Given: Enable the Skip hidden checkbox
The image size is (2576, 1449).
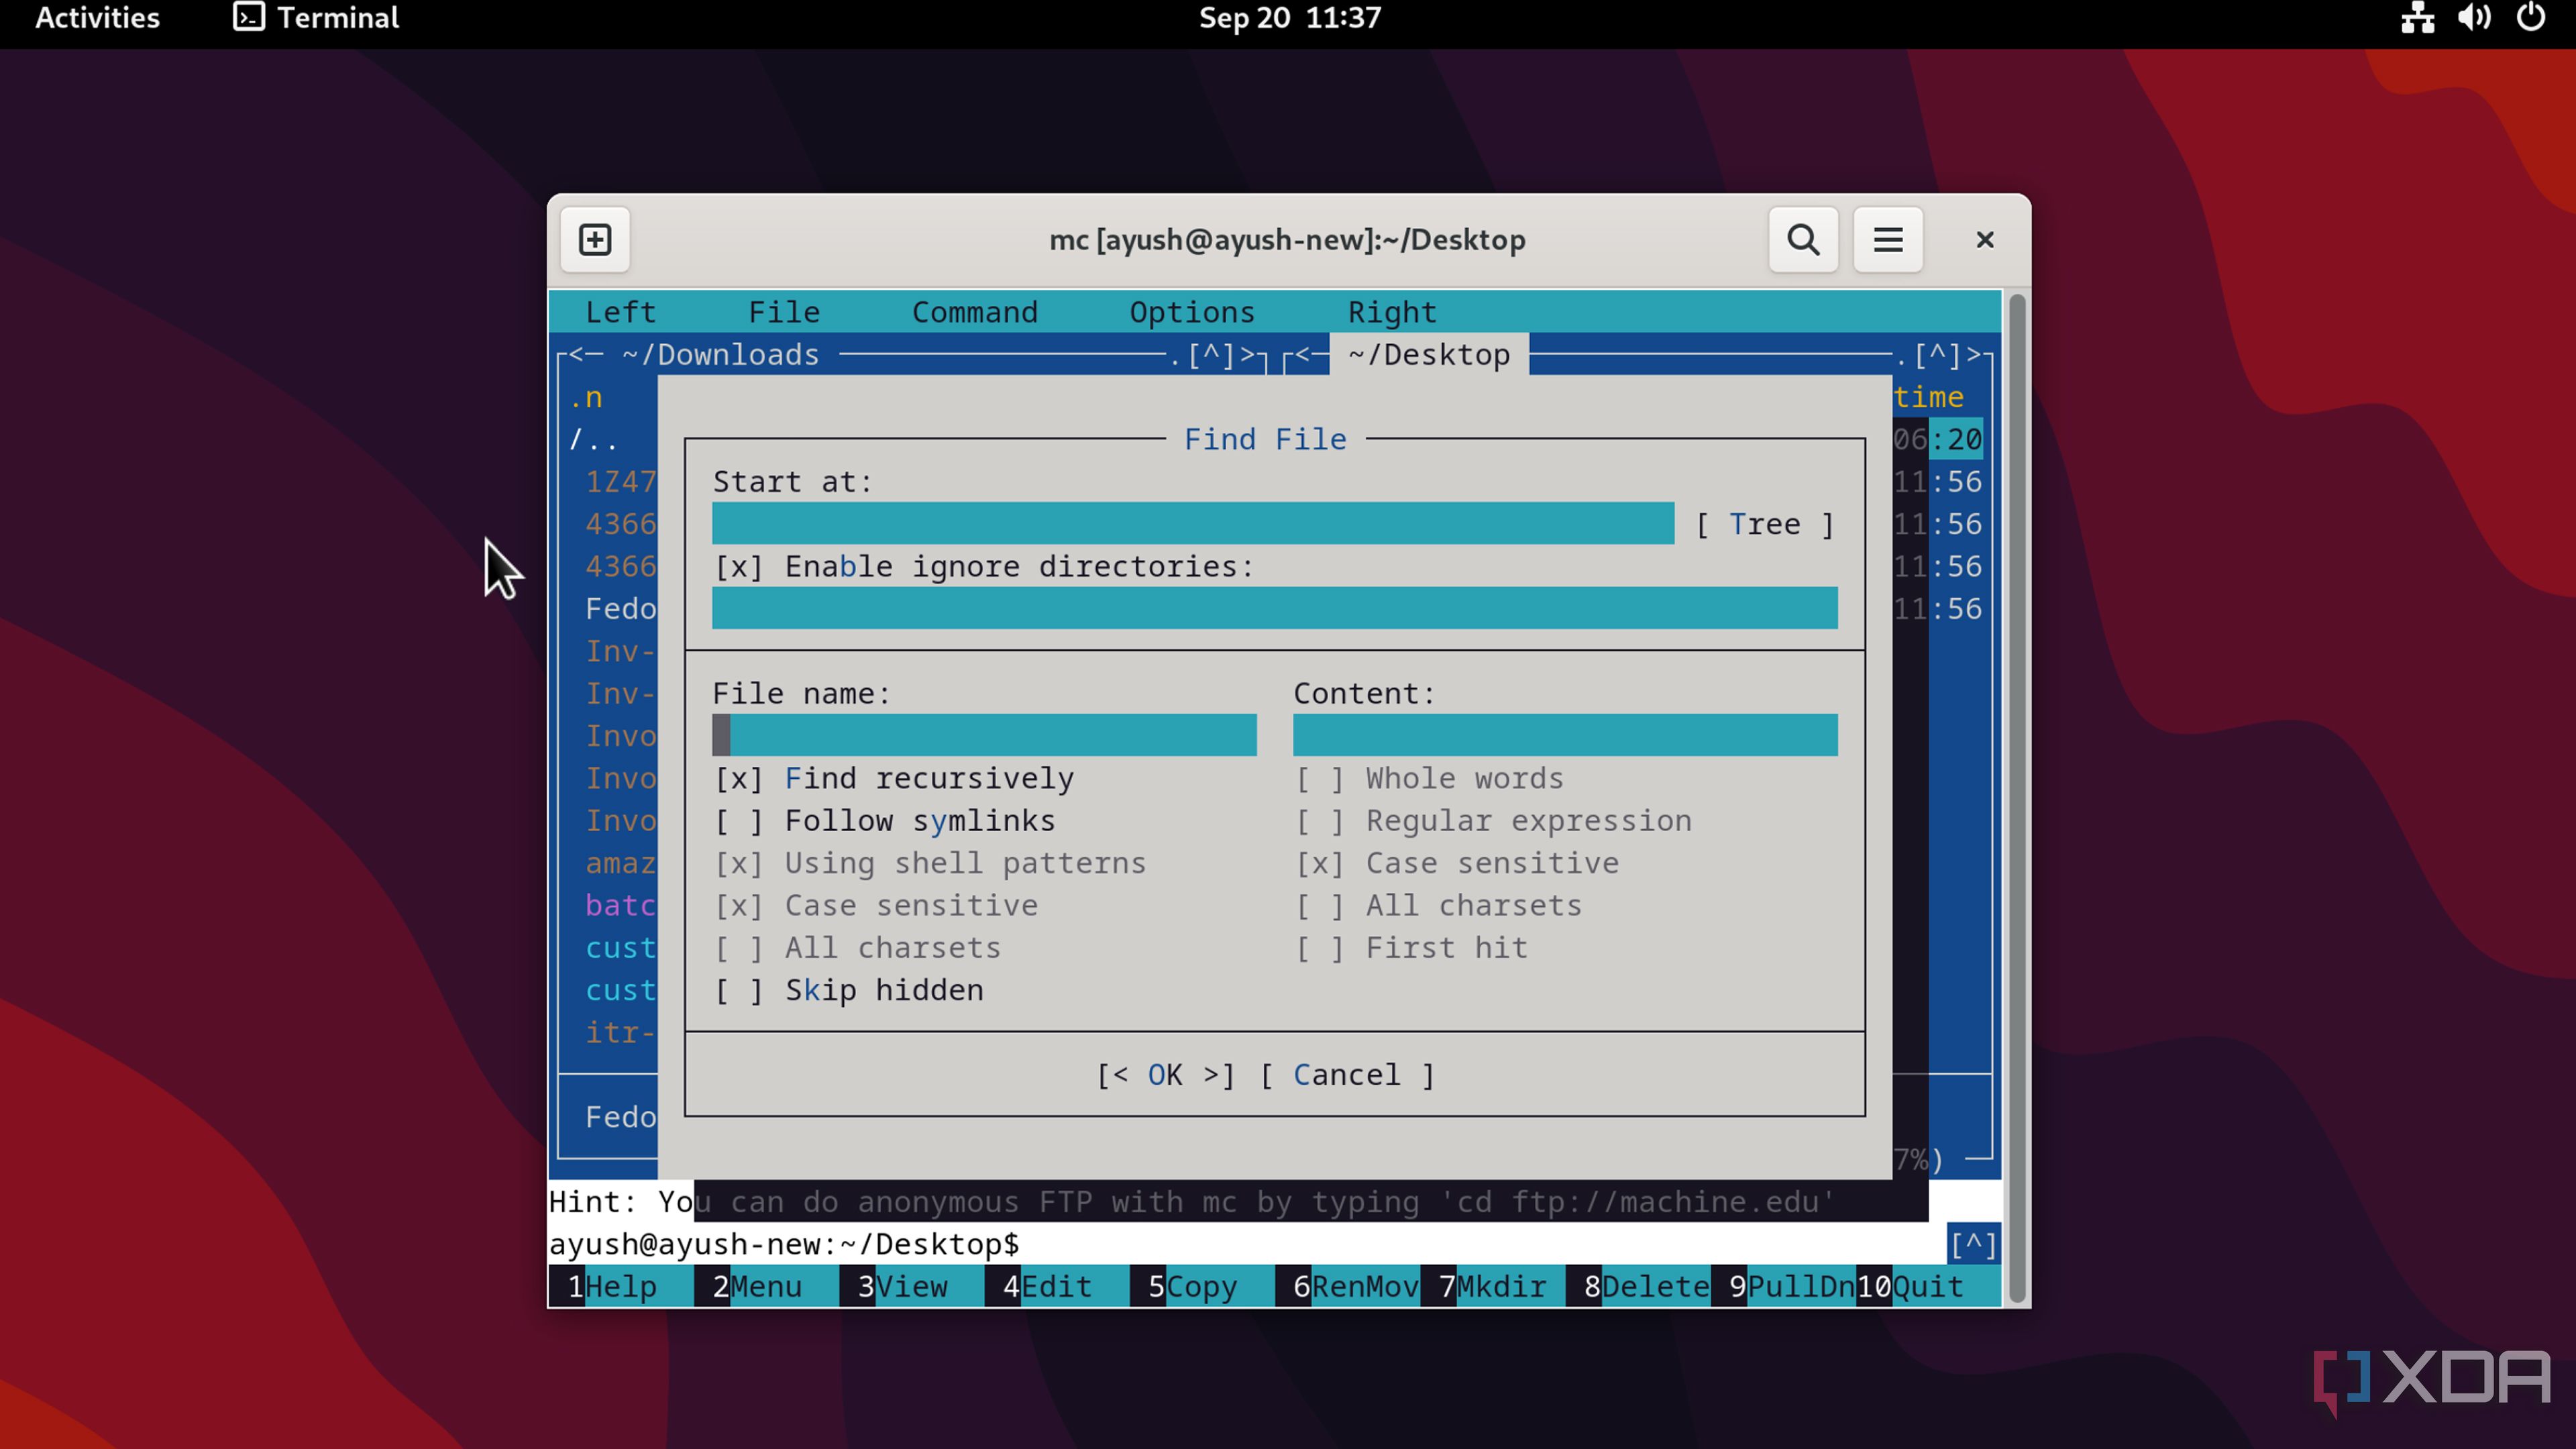Looking at the screenshot, I should [x=739, y=990].
